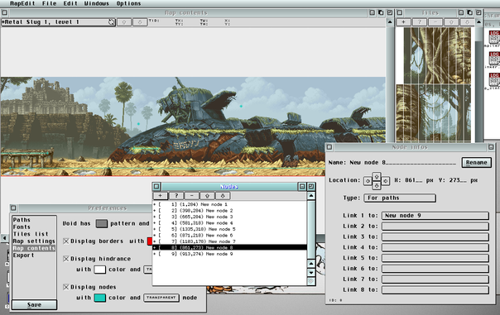
Task: Click the Rename button in Node infos
Action: click(476, 162)
